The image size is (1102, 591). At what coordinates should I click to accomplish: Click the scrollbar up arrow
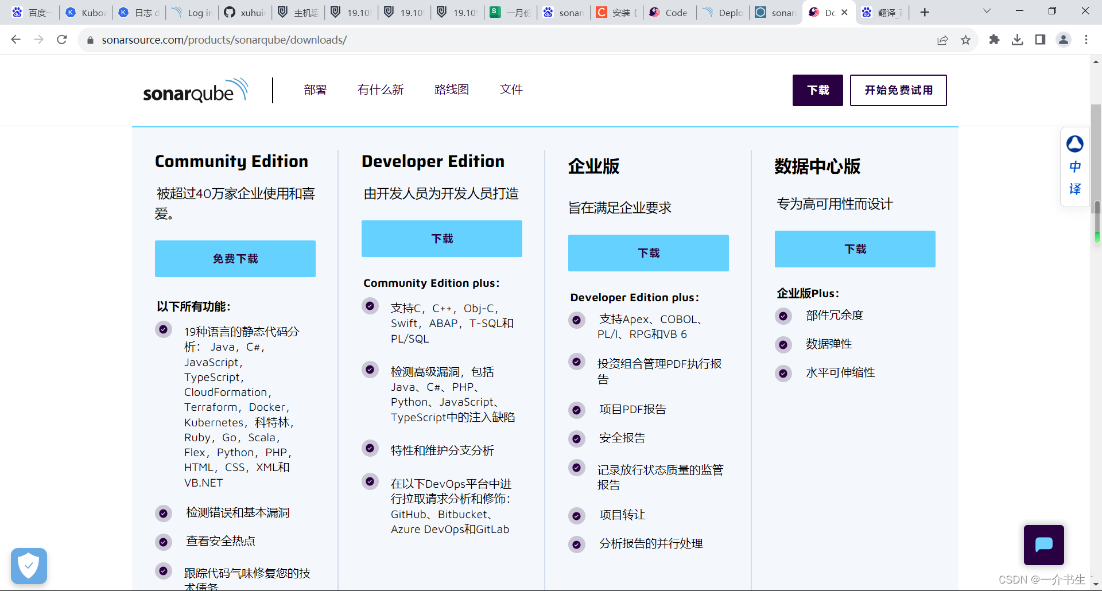1096,61
